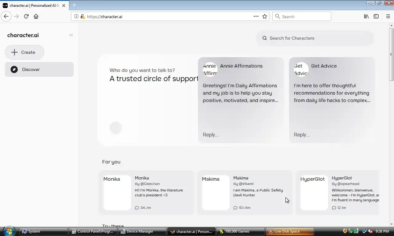Viewport: 394px width, 236px height.
Task: Focus the Search for Characters field
Action: (315, 38)
